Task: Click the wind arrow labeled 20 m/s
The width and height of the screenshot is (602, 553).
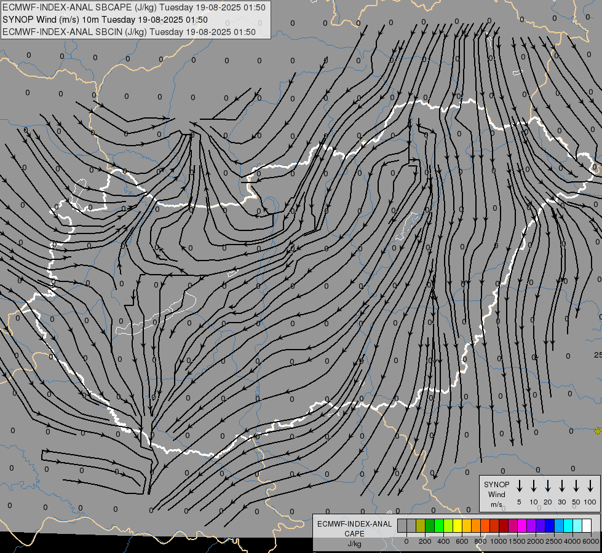Action: click(x=547, y=485)
